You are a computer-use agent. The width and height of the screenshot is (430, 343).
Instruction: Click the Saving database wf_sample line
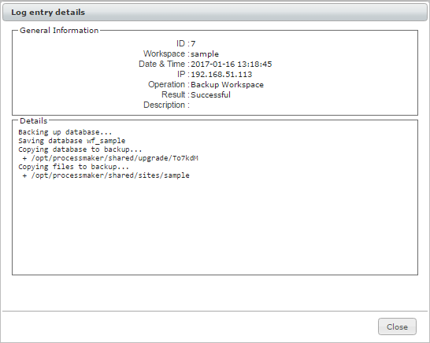[72, 141]
